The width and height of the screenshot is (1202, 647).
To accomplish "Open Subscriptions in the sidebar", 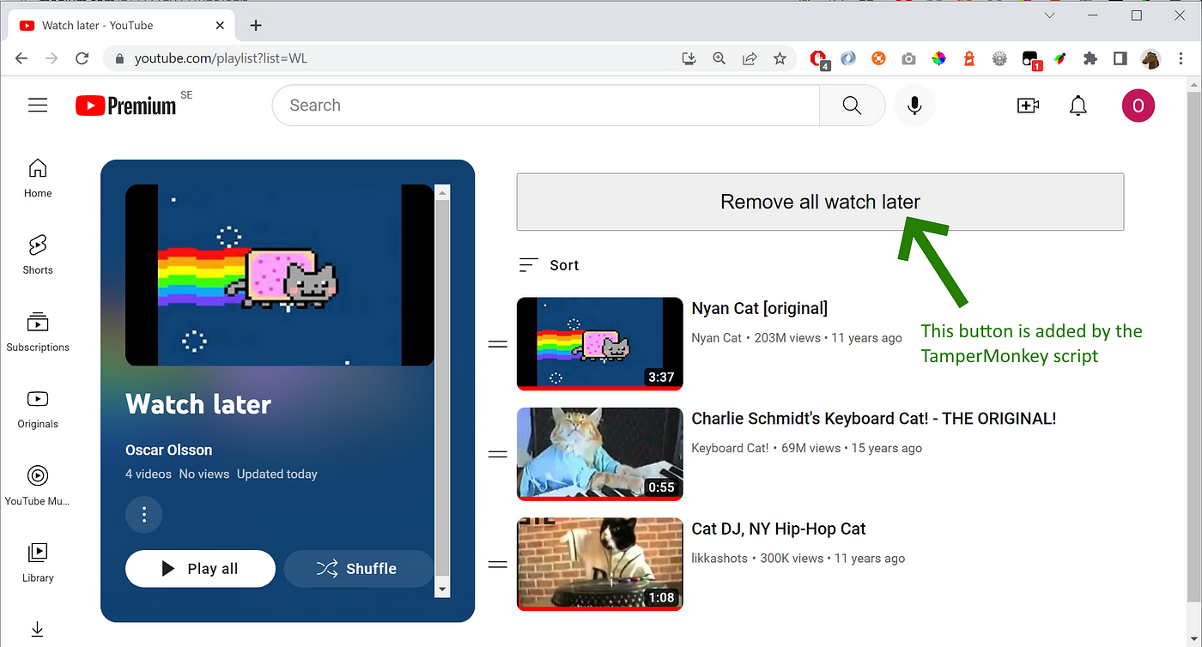I will pos(38,332).
